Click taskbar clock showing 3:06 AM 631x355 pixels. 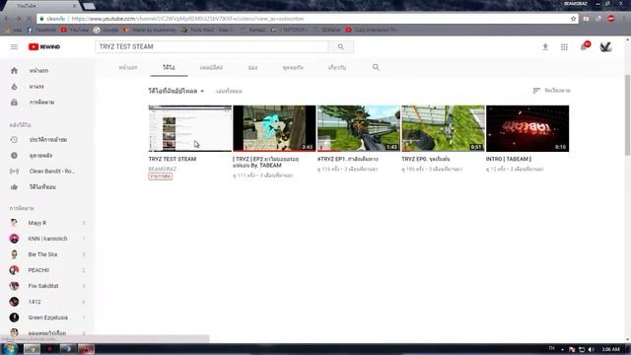610,349
